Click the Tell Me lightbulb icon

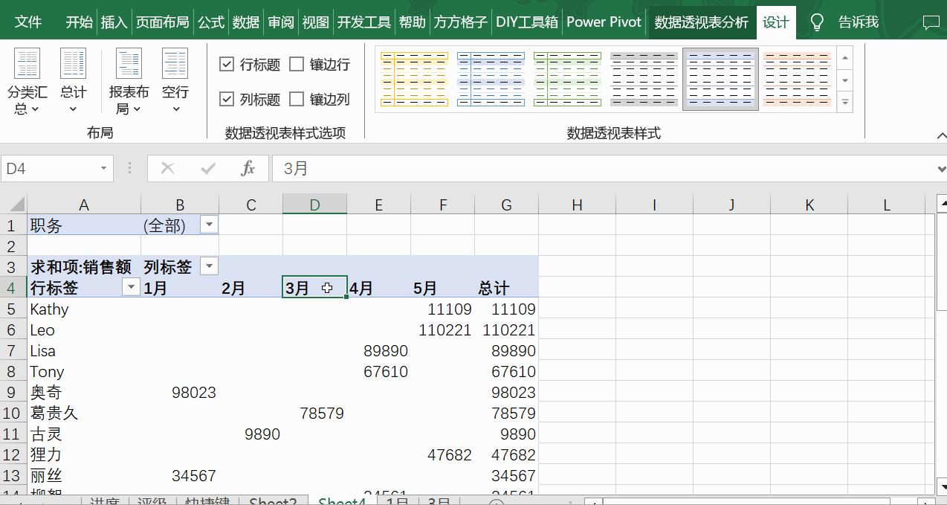tap(816, 22)
